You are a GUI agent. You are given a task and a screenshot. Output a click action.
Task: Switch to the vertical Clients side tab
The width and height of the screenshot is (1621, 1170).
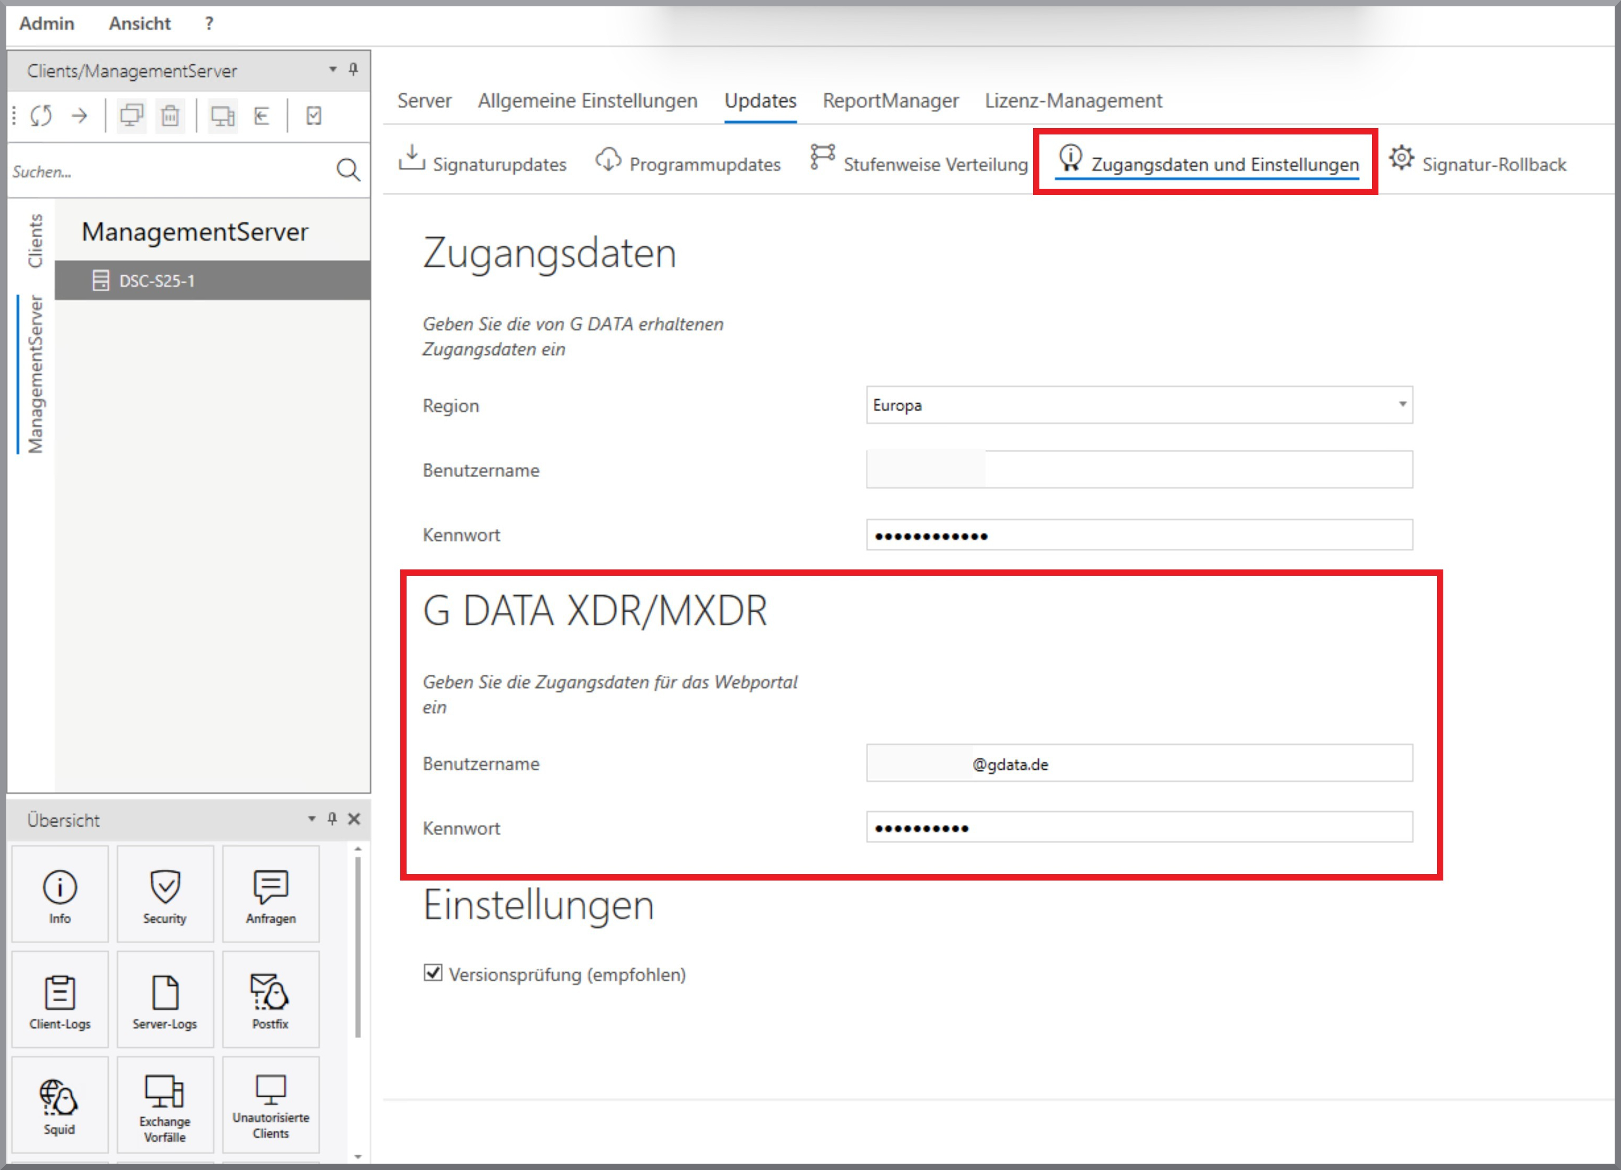(35, 240)
